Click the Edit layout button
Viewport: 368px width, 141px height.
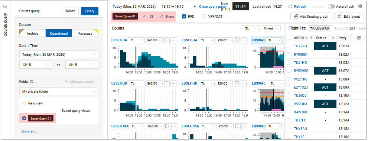(x=349, y=17)
